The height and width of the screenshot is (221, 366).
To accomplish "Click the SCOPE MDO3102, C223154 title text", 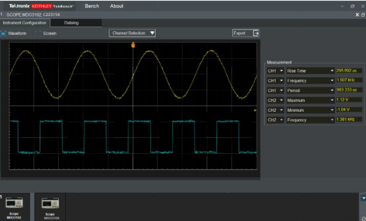I will (x=33, y=15).
